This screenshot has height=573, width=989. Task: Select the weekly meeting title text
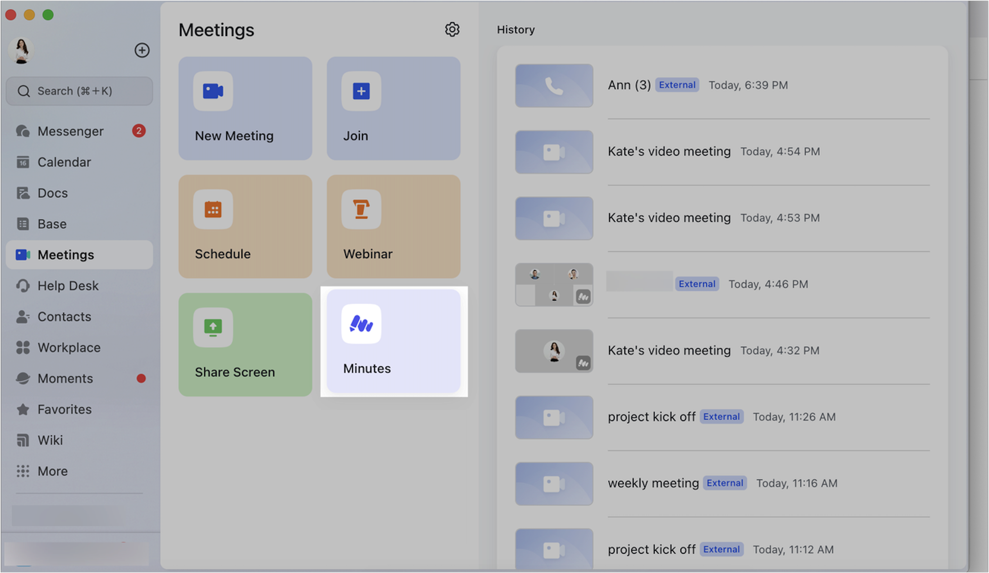tap(653, 483)
